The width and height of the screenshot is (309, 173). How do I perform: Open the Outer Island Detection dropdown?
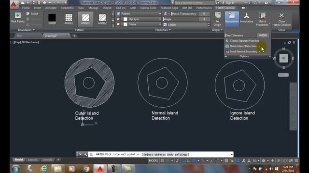coord(259,46)
